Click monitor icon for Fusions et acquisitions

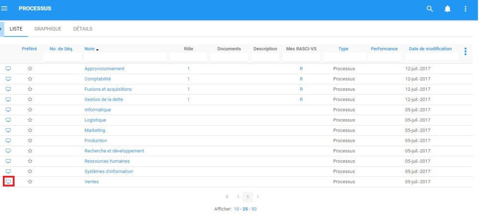tap(8, 89)
